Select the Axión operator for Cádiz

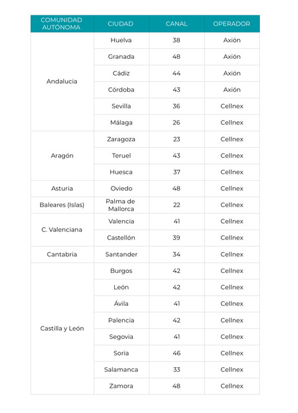pos(232,73)
